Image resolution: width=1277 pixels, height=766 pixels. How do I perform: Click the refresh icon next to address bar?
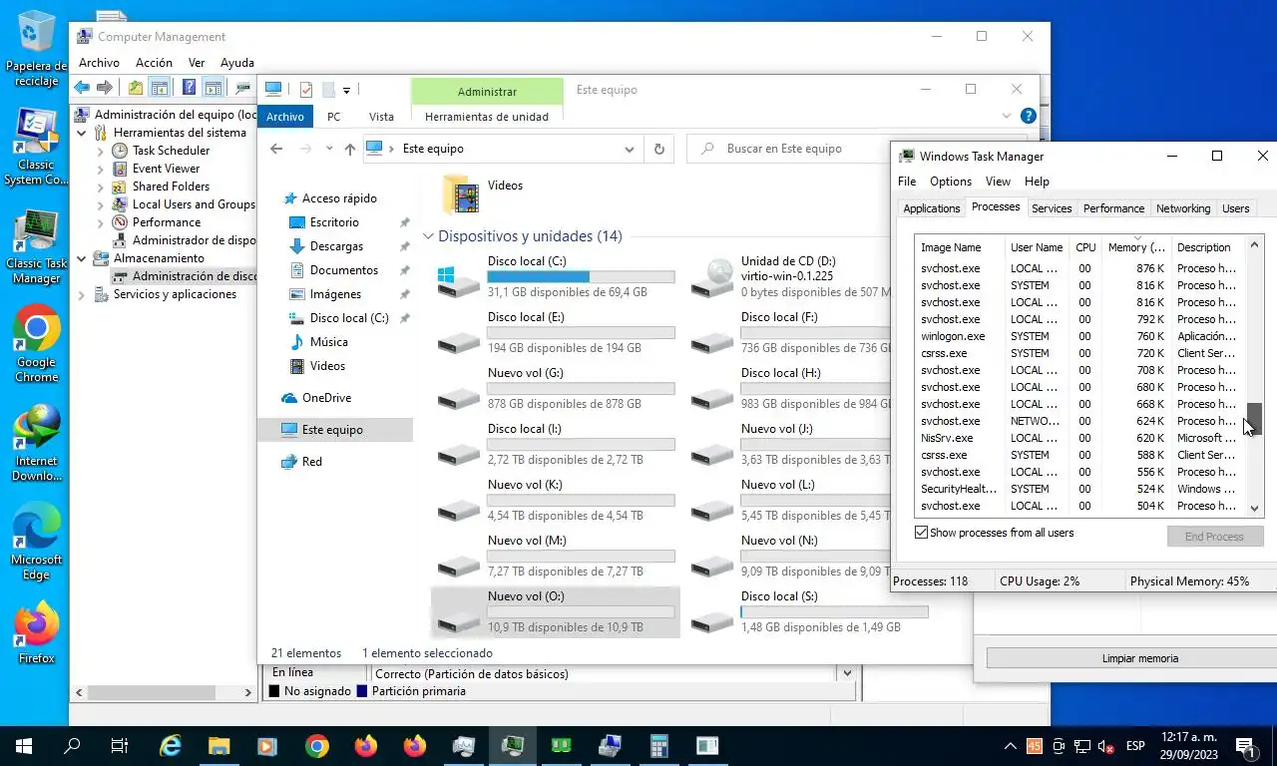pos(658,149)
